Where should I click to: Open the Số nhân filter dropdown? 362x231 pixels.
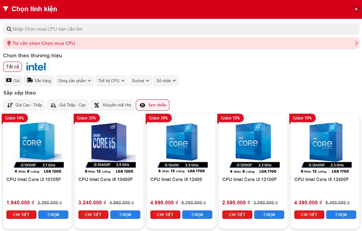coord(166,81)
